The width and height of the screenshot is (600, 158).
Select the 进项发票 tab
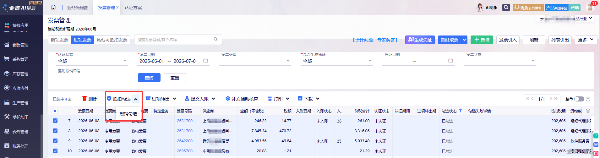83,40
